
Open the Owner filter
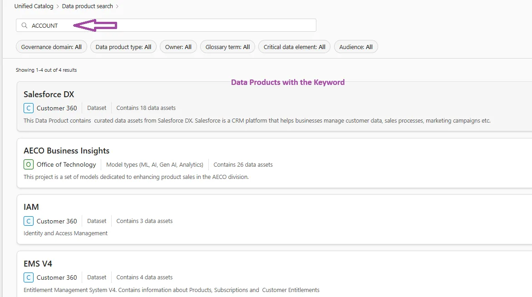click(x=178, y=47)
